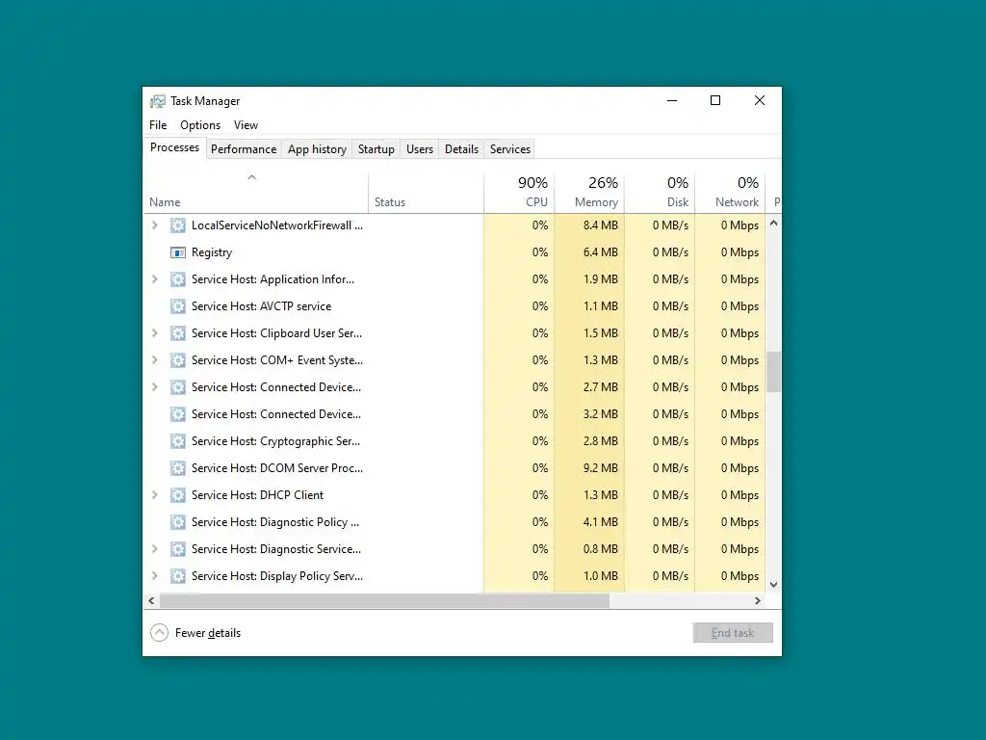Select the Registry process row name
Image resolution: width=986 pixels, height=740 pixels.
(x=212, y=252)
